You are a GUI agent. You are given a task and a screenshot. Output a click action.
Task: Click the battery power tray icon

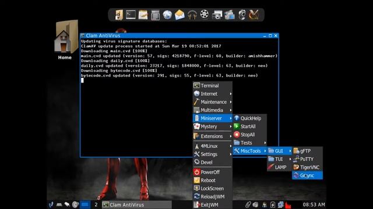tap(273, 205)
